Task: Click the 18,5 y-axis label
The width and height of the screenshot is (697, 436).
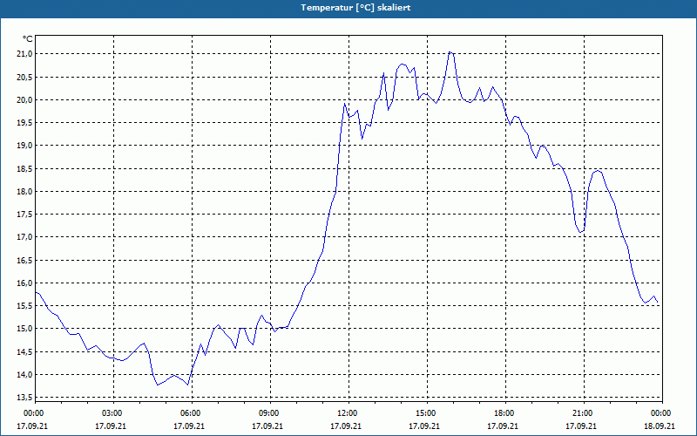Action: pos(25,168)
